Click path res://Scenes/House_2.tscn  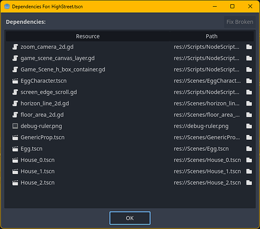207,183
